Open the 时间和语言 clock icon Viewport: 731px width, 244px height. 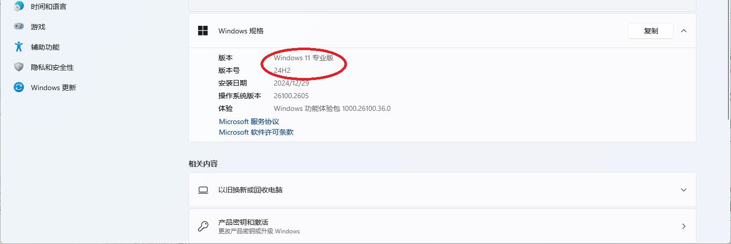coord(19,7)
